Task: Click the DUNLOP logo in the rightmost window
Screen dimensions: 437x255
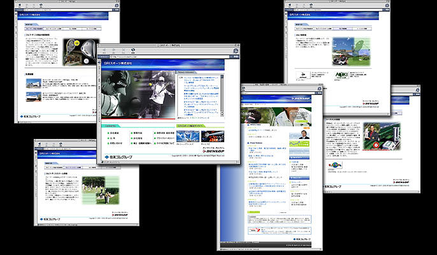Action: [401, 182]
